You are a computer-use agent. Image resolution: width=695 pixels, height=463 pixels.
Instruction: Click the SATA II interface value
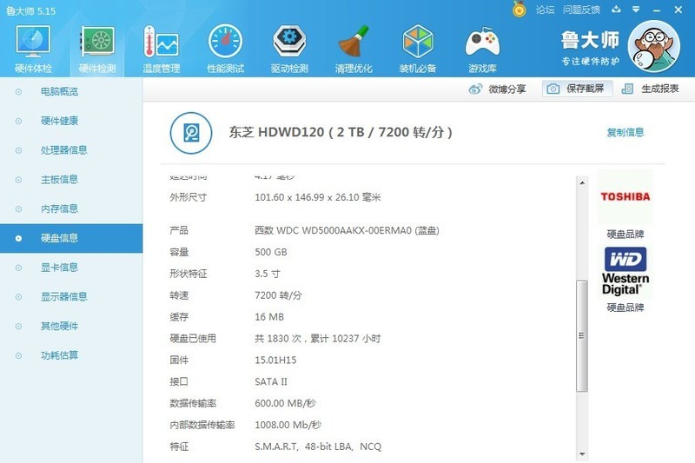pos(271,382)
